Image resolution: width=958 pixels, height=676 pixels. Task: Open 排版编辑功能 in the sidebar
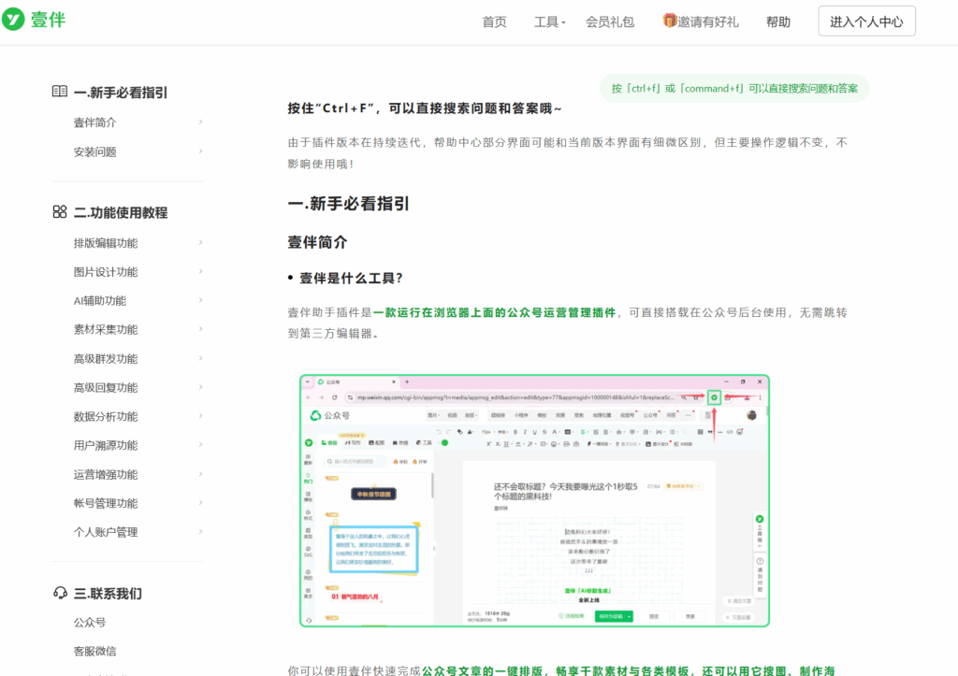tap(106, 243)
